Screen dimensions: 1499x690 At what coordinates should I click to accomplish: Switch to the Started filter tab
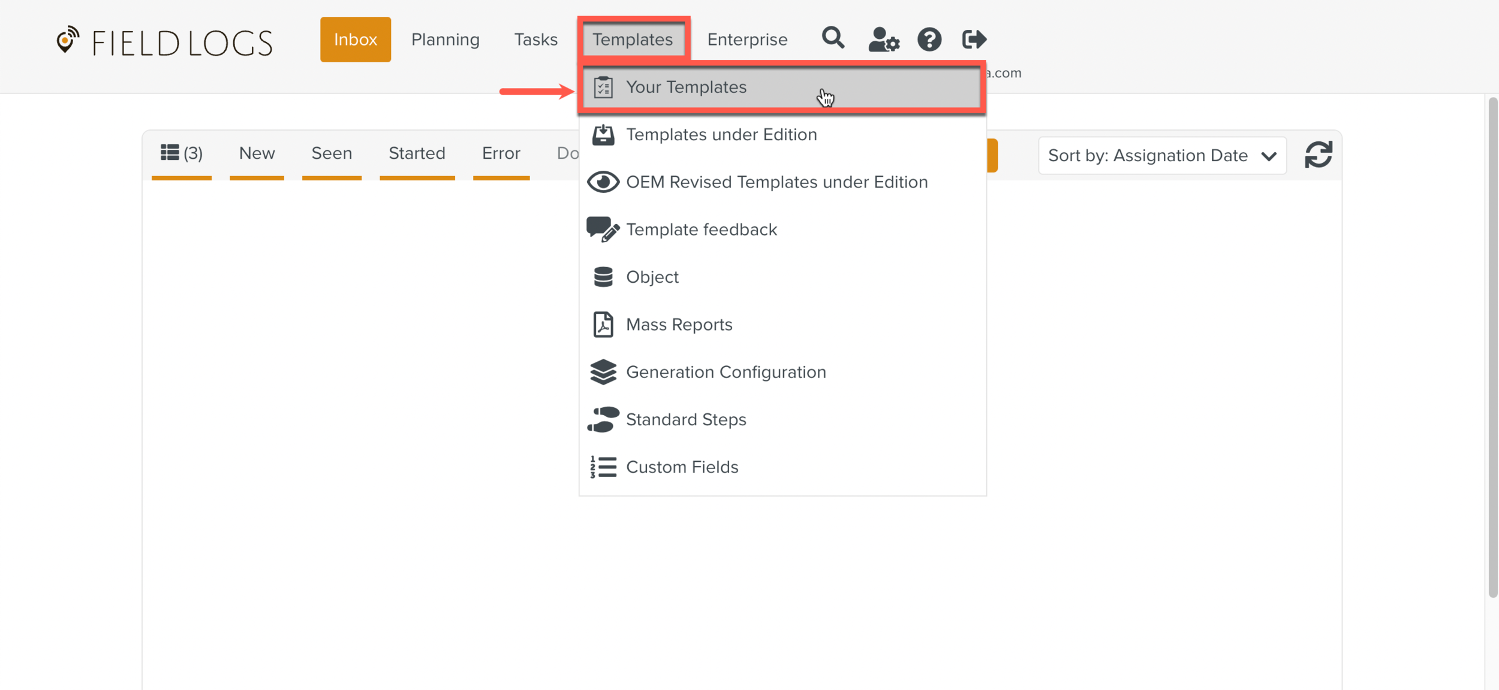(417, 154)
